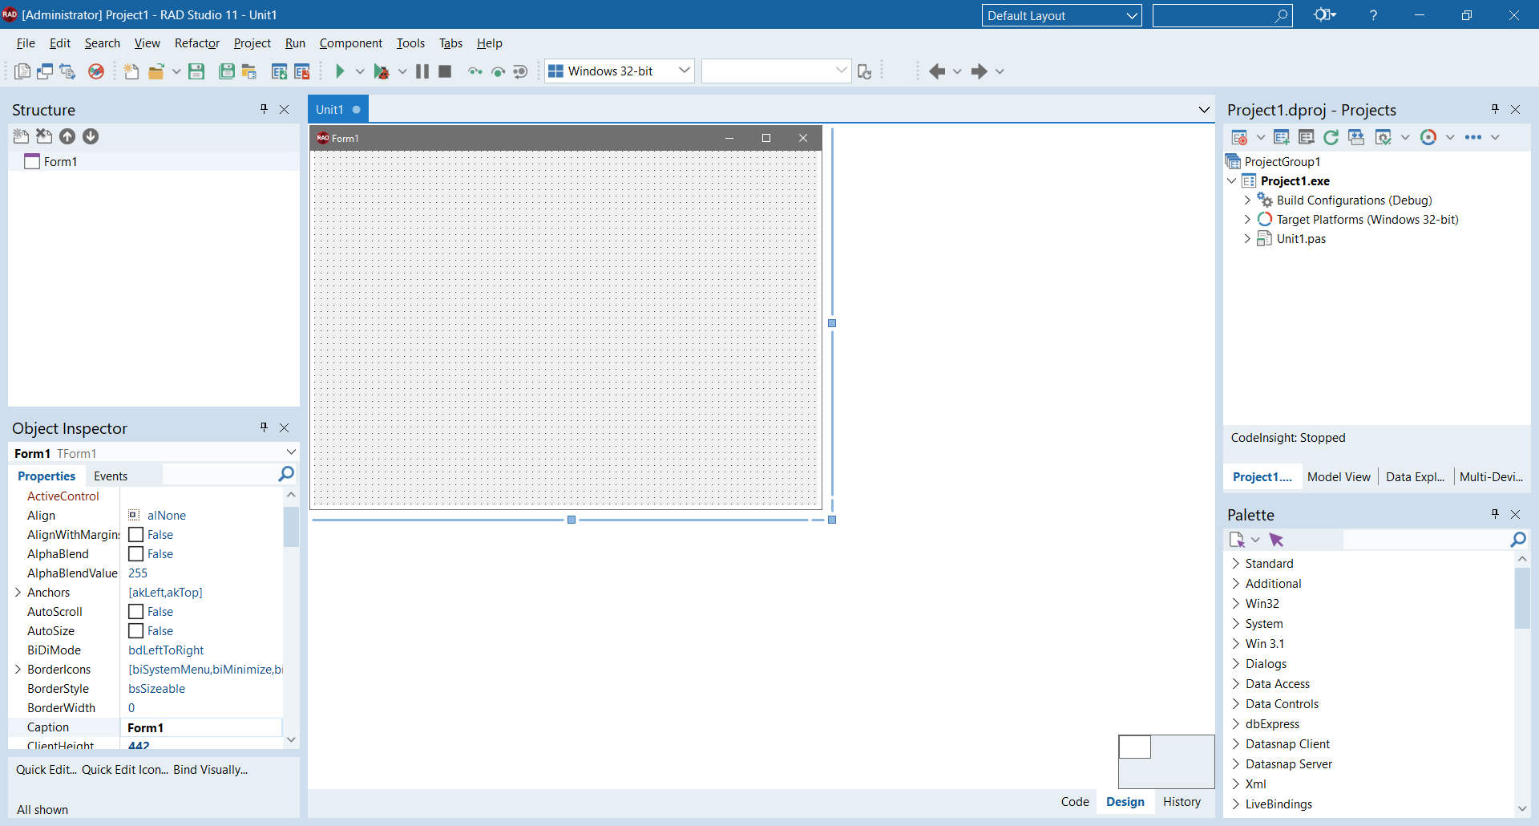
Task: Click the Caption property value field
Action: point(200,727)
